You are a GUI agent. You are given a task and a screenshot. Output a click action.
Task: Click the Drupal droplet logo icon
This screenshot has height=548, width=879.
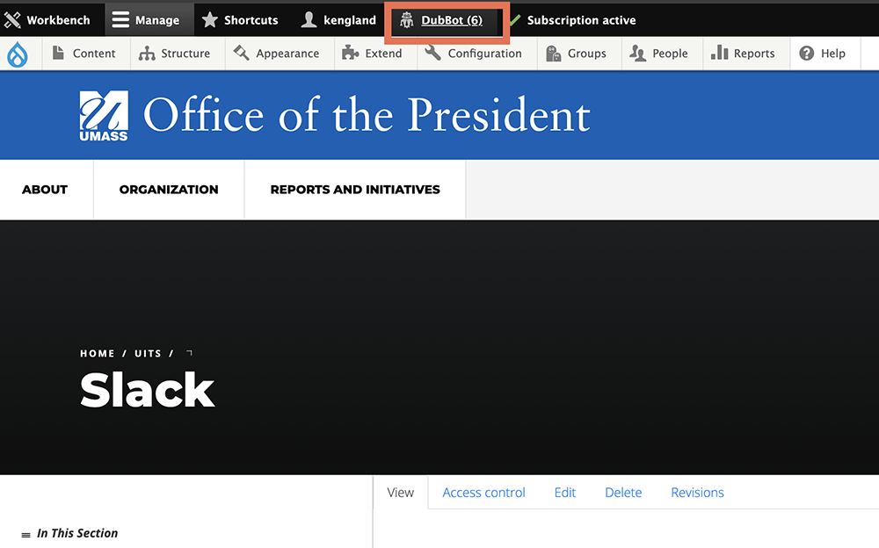tap(19, 54)
